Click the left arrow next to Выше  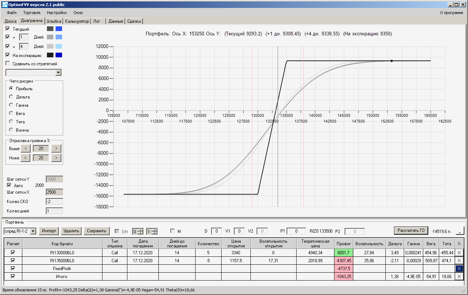click(x=25, y=148)
